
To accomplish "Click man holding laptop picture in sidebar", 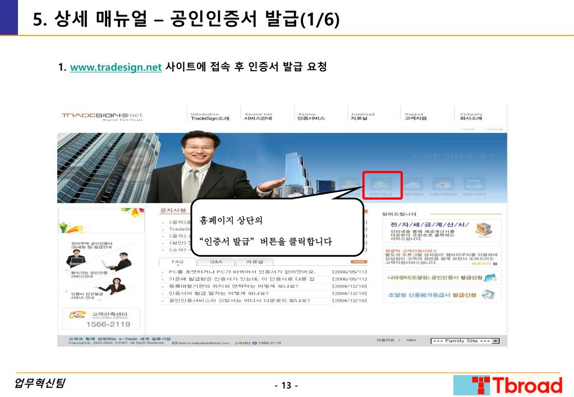I will (76, 258).
